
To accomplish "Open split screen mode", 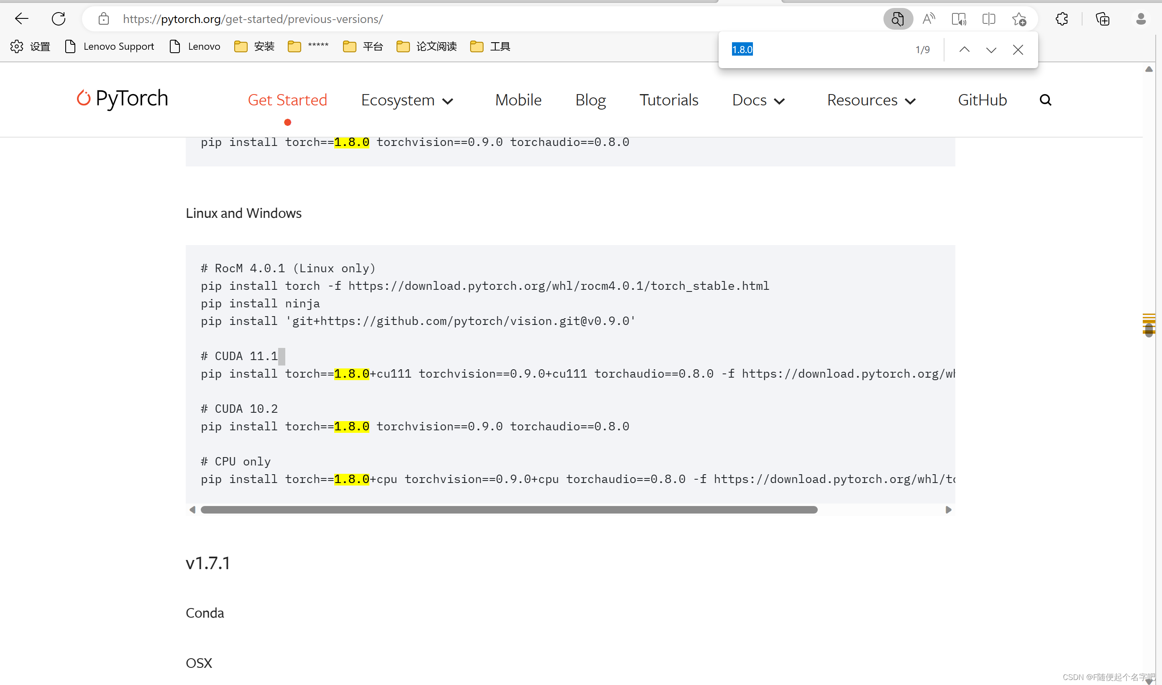I will 988,18.
